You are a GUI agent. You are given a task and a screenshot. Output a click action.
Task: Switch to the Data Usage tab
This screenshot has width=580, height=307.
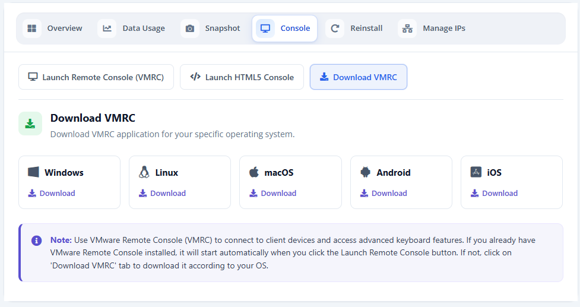pyautogui.click(x=132, y=29)
